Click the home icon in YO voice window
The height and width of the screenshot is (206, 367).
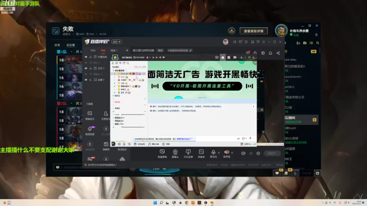(222, 58)
